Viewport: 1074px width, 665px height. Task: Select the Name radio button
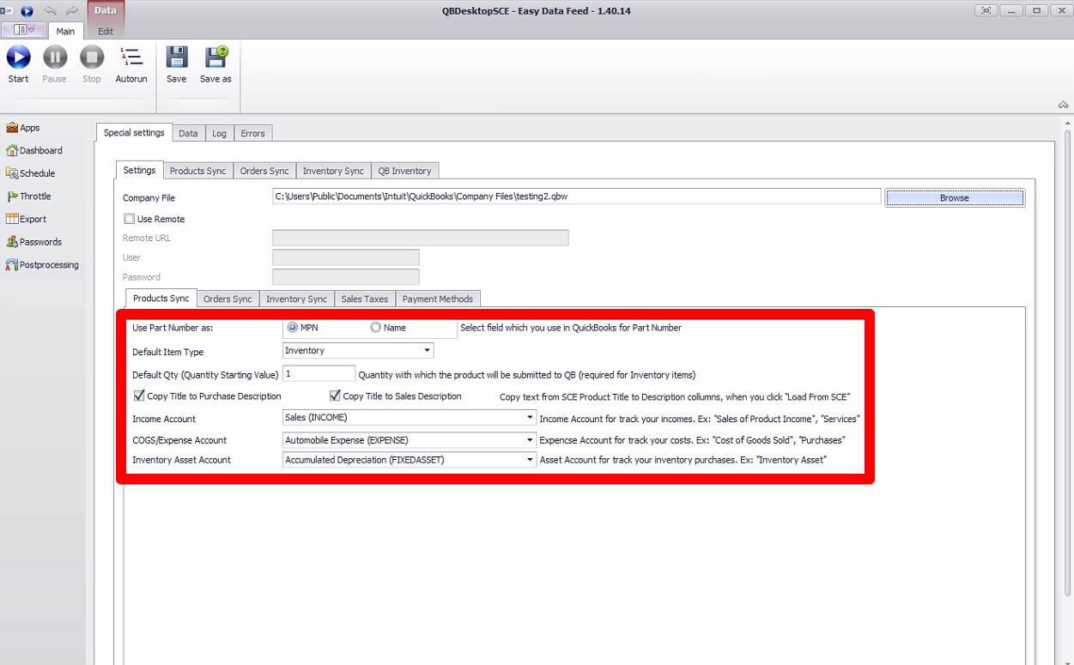tap(375, 328)
